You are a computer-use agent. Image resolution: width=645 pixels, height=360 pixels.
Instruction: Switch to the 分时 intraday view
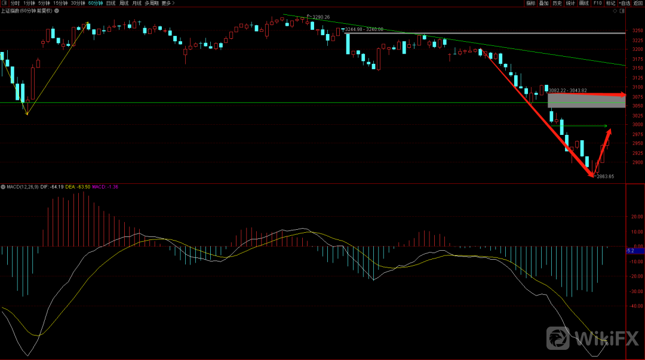tap(15, 3)
